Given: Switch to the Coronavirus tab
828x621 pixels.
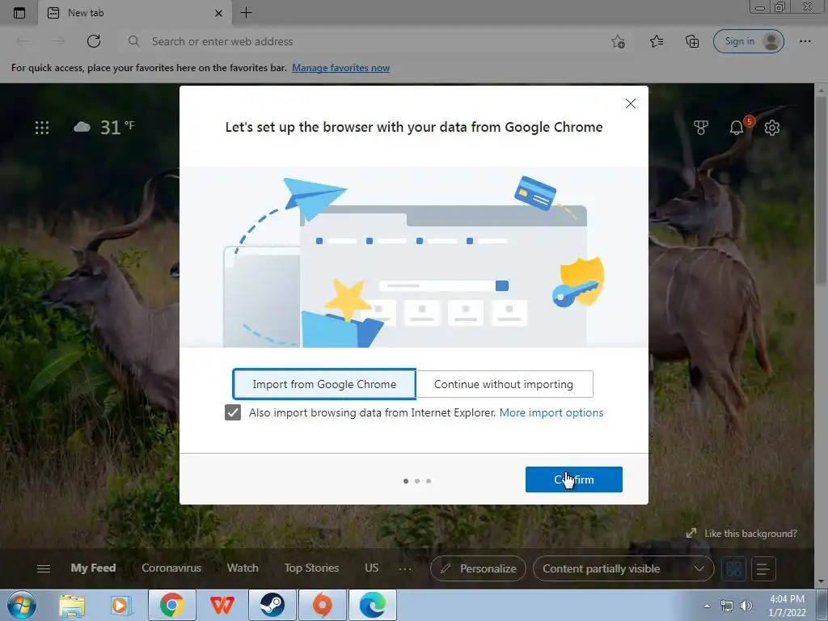Looking at the screenshot, I should coord(171,568).
